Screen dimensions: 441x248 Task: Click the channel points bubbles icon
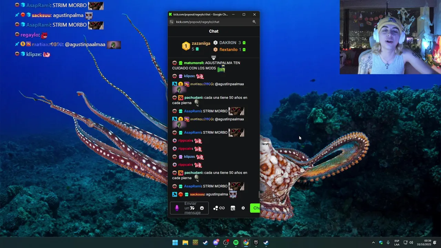click(x=216, y=208)
